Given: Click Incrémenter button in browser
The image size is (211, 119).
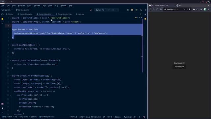Looking at the screenshot, I should point(179,67).
